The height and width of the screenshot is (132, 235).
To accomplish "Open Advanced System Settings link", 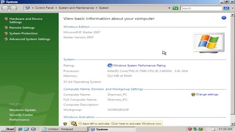I will point(30,39).
